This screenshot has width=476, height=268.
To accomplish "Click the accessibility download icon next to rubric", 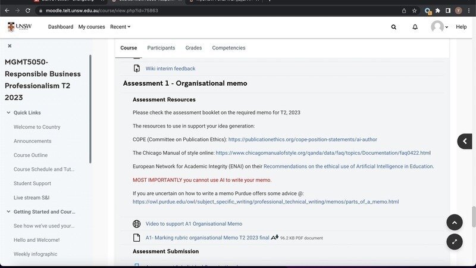I will 274,237.
